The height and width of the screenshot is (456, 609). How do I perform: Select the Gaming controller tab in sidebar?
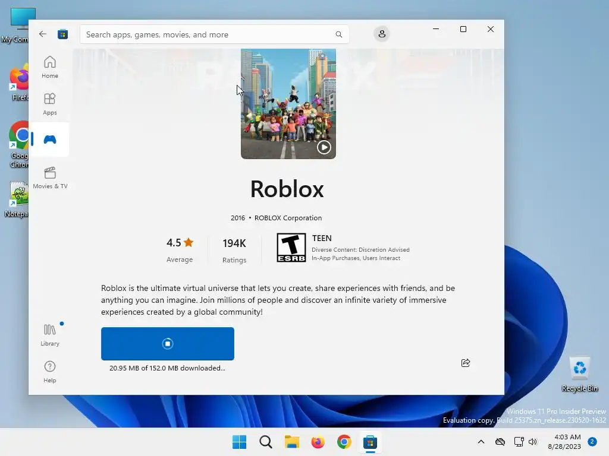click(x=50, y=140)
